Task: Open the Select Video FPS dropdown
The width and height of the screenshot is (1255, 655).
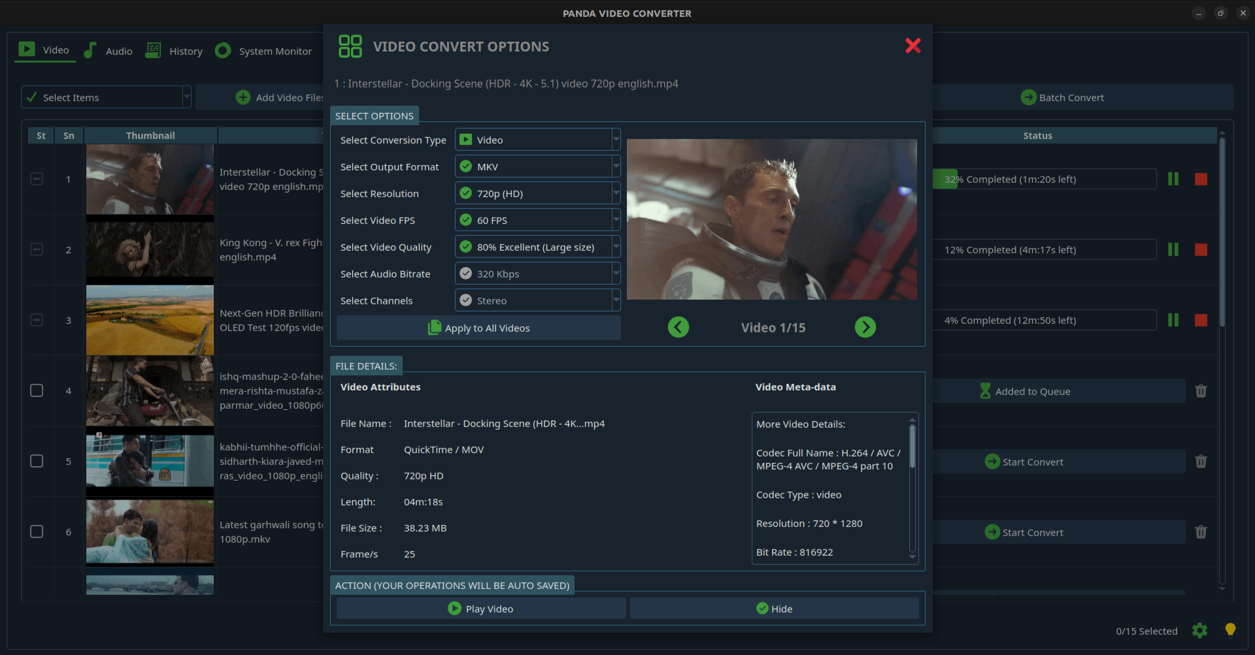Action: [537, 220]
